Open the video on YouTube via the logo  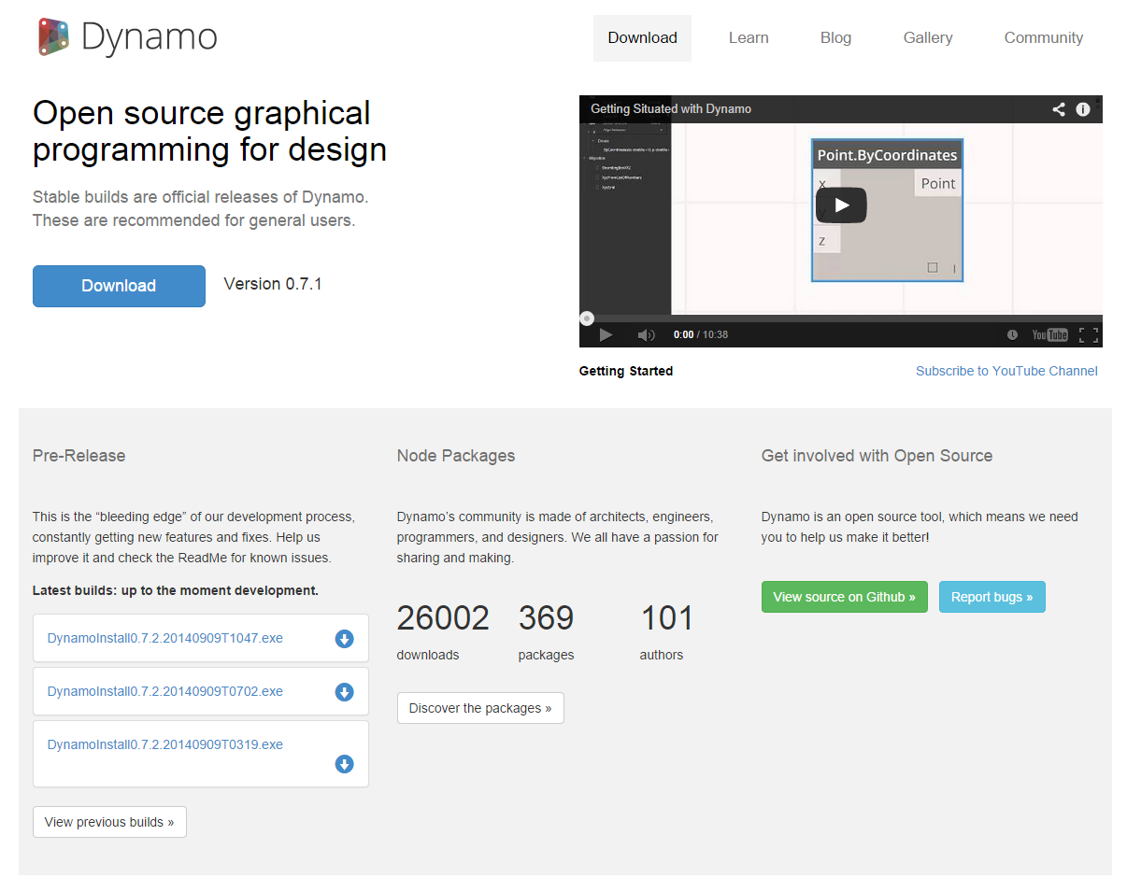pos(1049,334)
